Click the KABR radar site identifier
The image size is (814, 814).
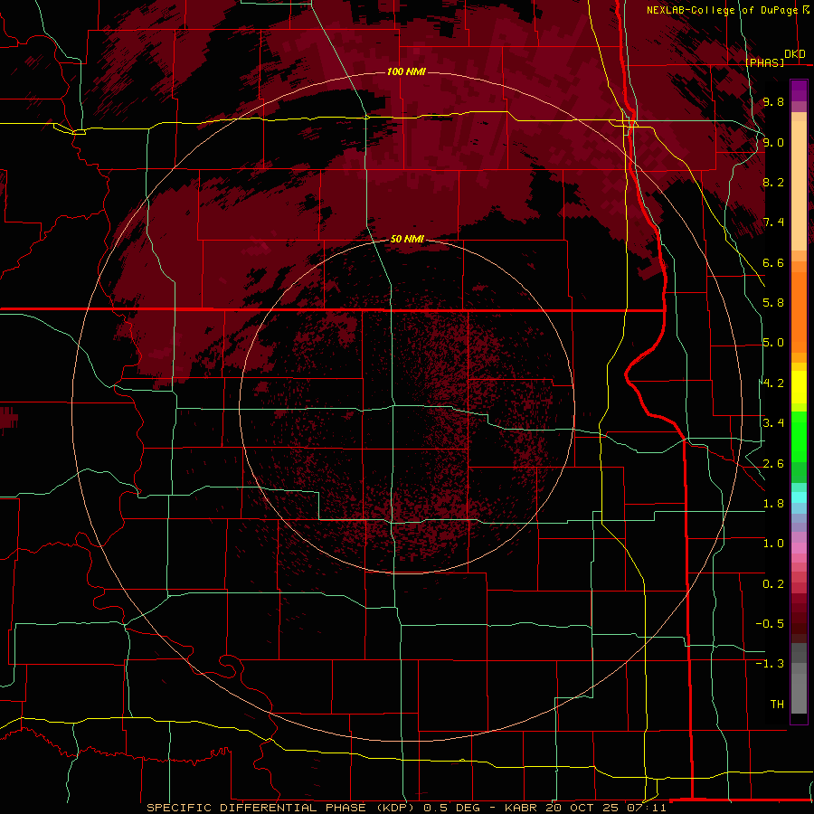point(522,808)
